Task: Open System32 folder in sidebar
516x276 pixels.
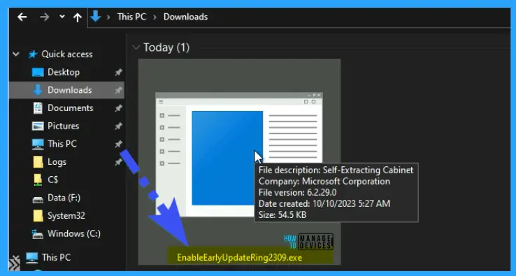Action: 66,215
